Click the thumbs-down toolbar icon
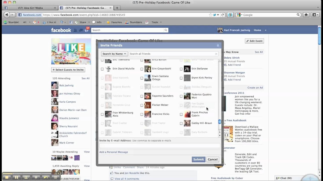The height and width of the screenshot is (181, 323). [x=62, y=22]
